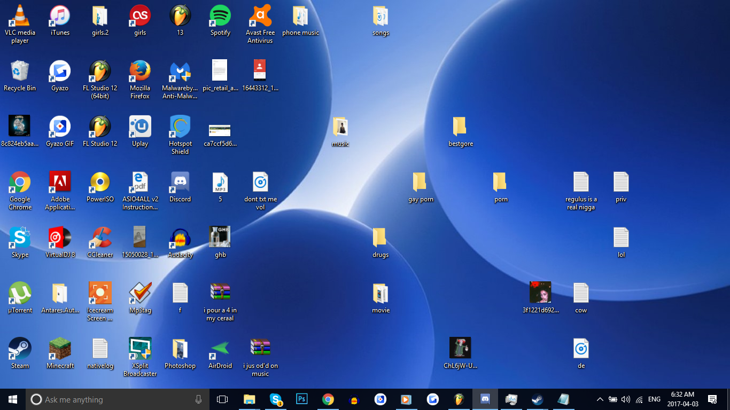Open Task View on the taskbar

pyautogui.click(x=222, y=399)
